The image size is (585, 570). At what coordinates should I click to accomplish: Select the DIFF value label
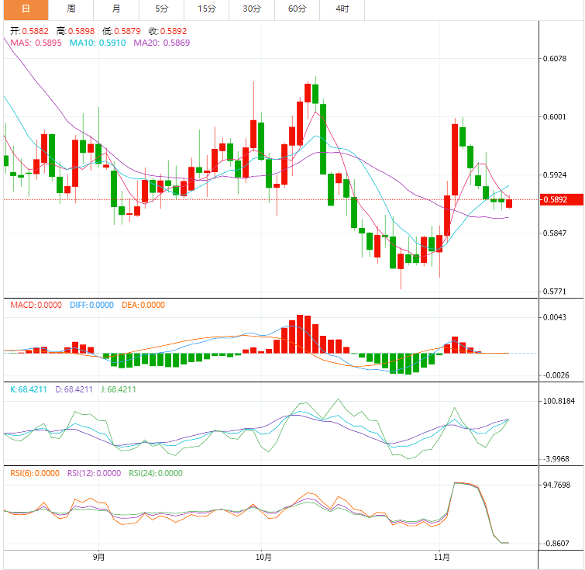(x=91, y=305)
